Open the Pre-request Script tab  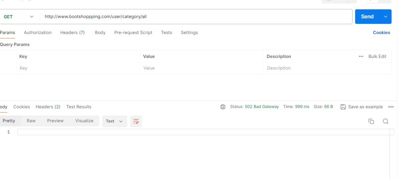coord(133,33)
